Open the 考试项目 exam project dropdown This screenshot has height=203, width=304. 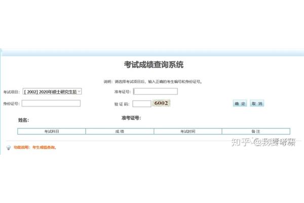[x=52, y=91]
